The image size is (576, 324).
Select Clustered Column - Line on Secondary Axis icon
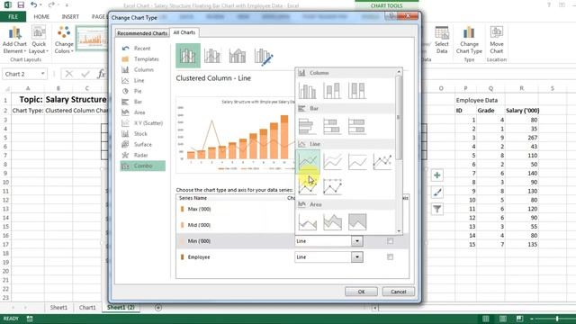point(212,56)
